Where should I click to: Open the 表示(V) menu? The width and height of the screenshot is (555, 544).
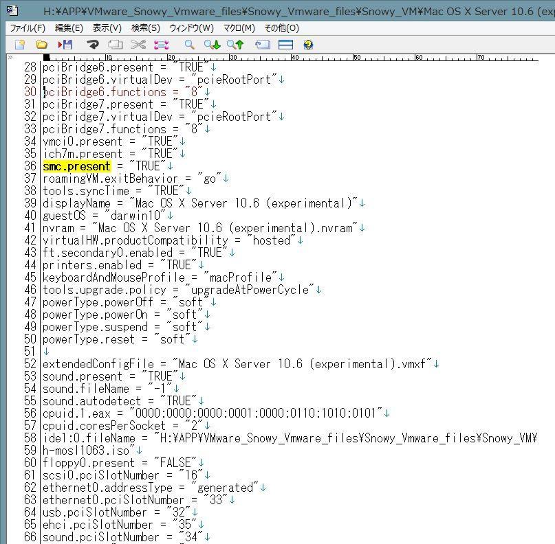107,28
